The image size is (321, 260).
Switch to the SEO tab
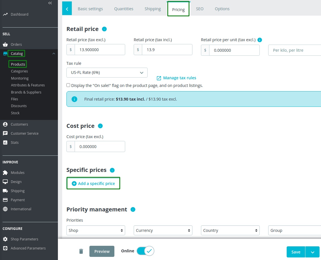[x=200, y=9]
